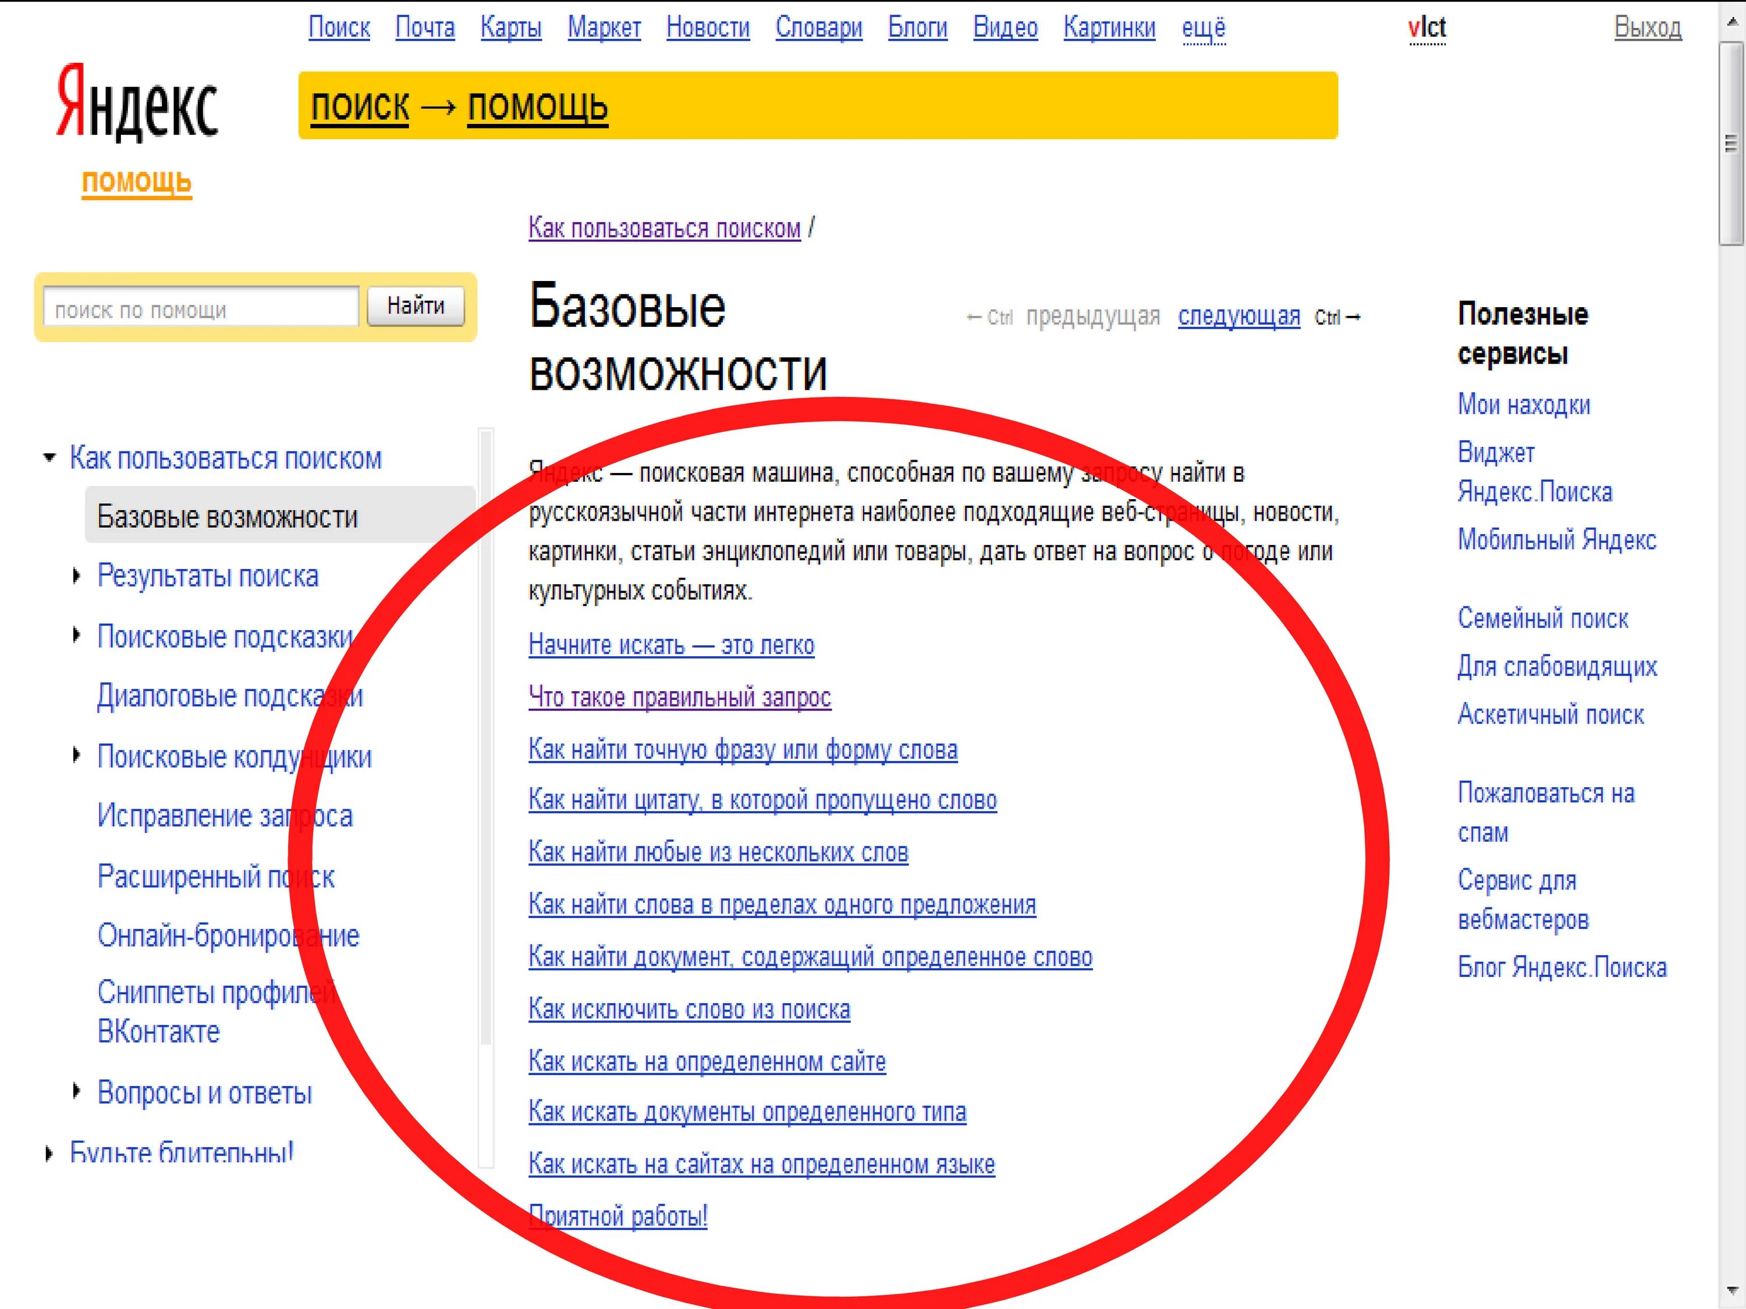This screenshot has height=1309, width=1746.
Task: Expand the Будьте бдительны! arrow
Action: [x=49, y=1154]
